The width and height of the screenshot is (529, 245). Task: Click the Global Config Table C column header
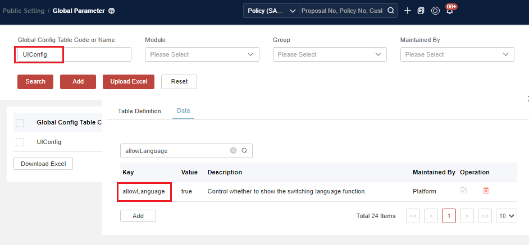pos(69,123)
